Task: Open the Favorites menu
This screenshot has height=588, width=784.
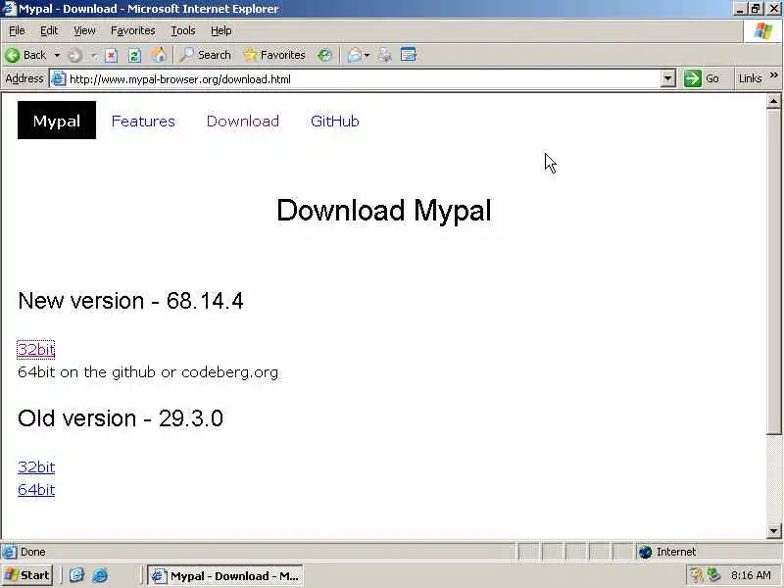Action: [132, 31]
